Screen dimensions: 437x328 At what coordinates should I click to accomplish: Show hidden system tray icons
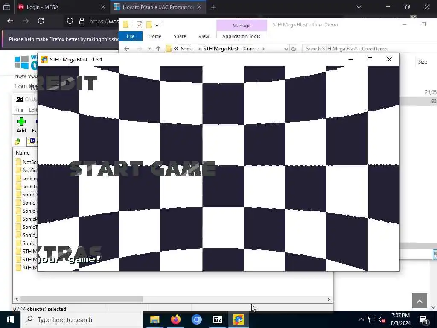click(x=361, y=319)
